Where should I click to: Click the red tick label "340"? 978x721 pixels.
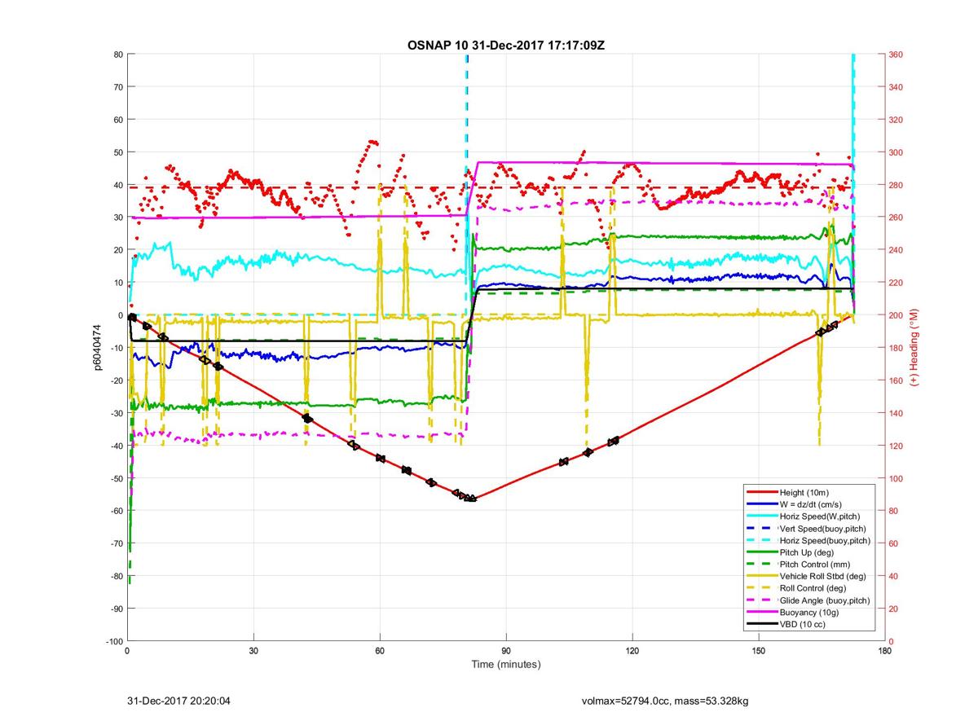coord(897,87)
